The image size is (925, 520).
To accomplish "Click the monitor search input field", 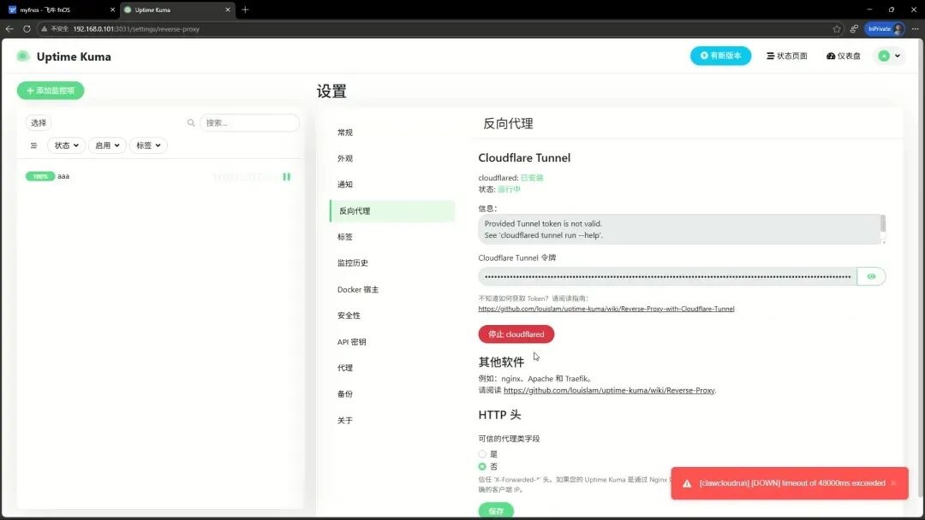I will (x=249, y=123).
